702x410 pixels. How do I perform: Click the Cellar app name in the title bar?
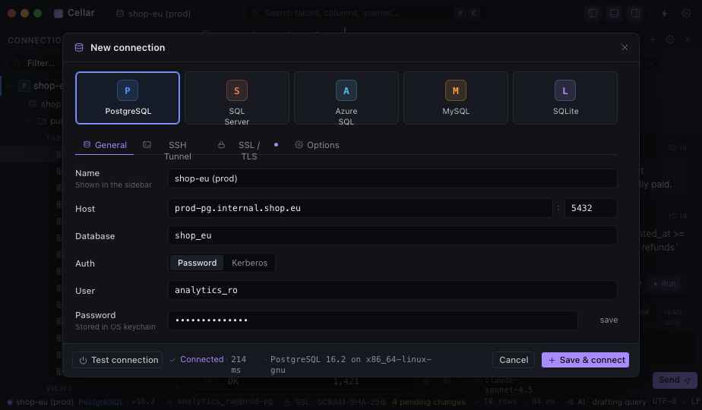click(x=81, y=13)
